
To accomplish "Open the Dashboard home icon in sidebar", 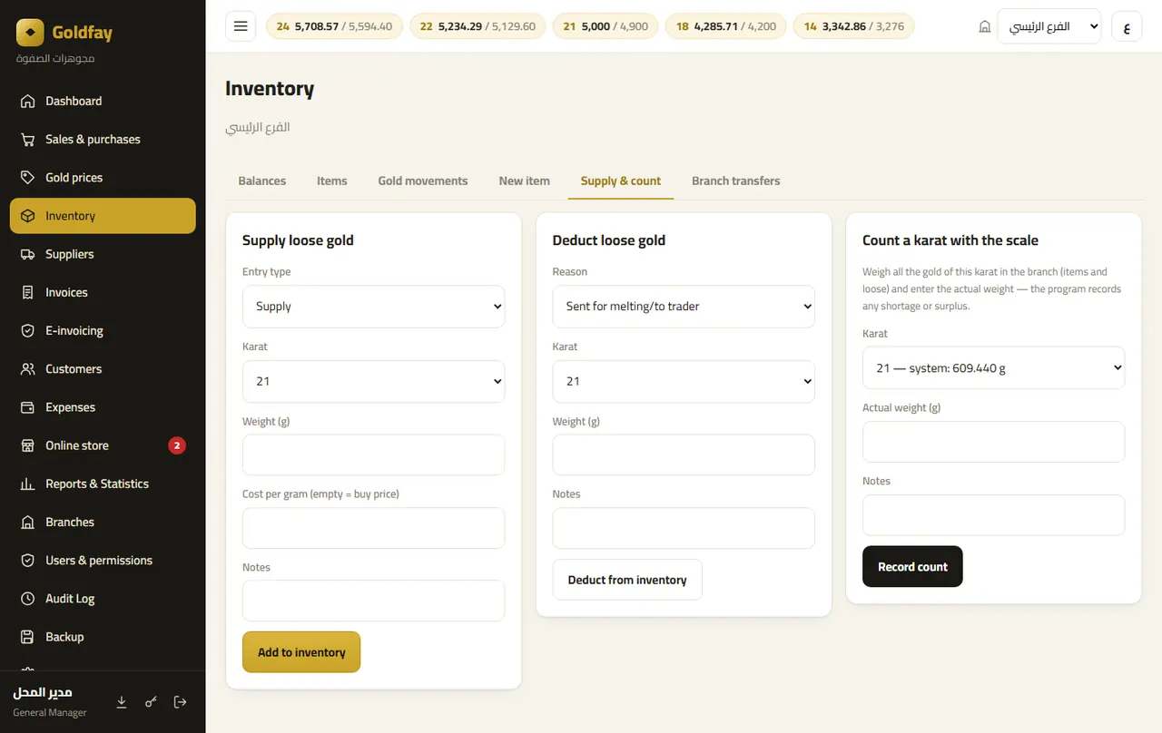I will pyautogui.click(x=28, y=102).
